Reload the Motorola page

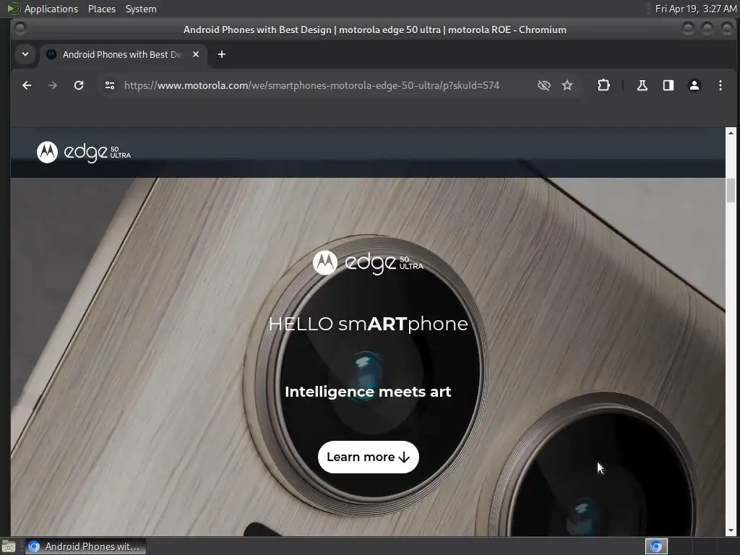(79, 85)
